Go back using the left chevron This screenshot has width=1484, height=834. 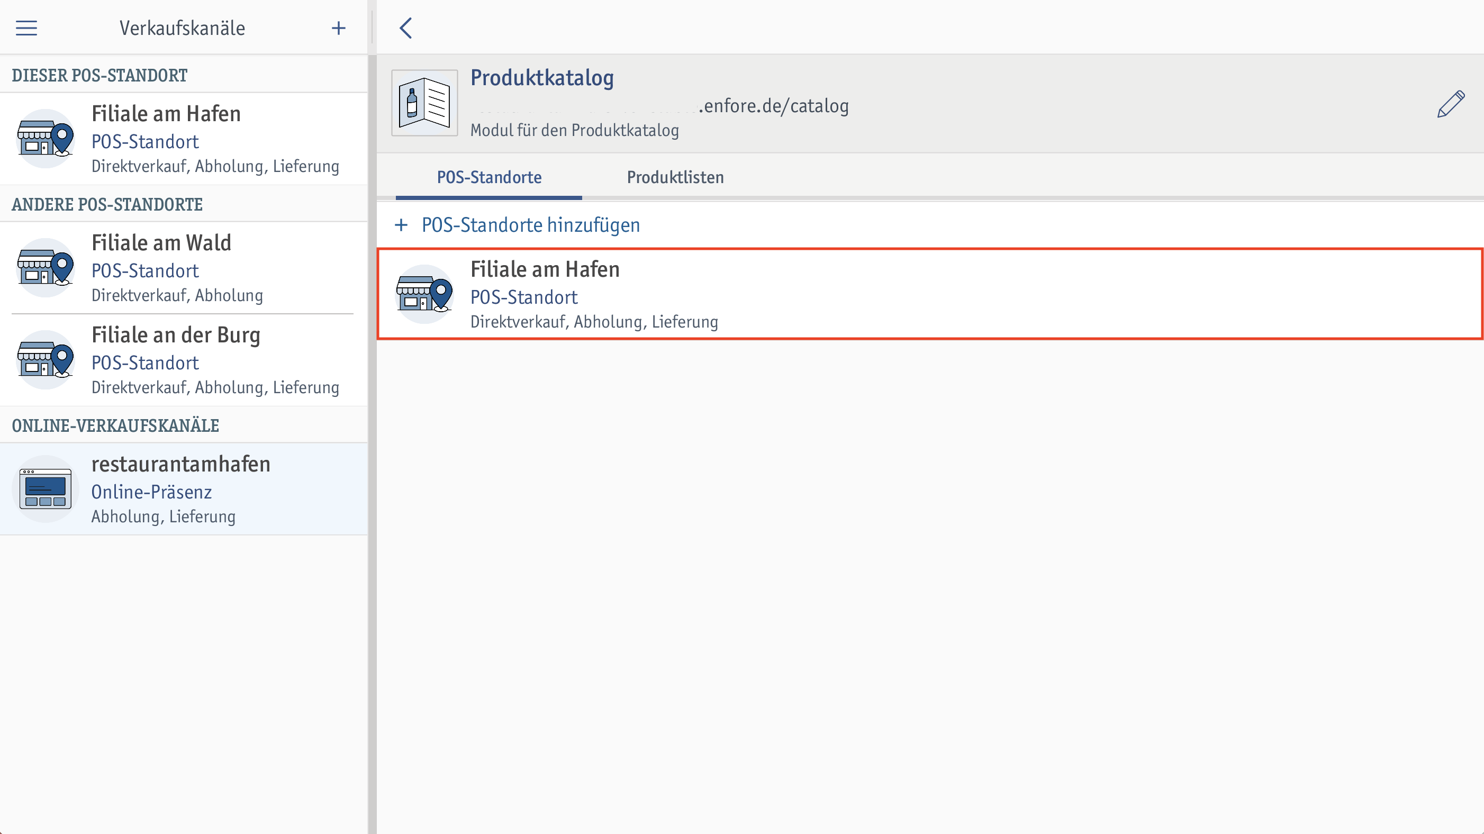406,28
